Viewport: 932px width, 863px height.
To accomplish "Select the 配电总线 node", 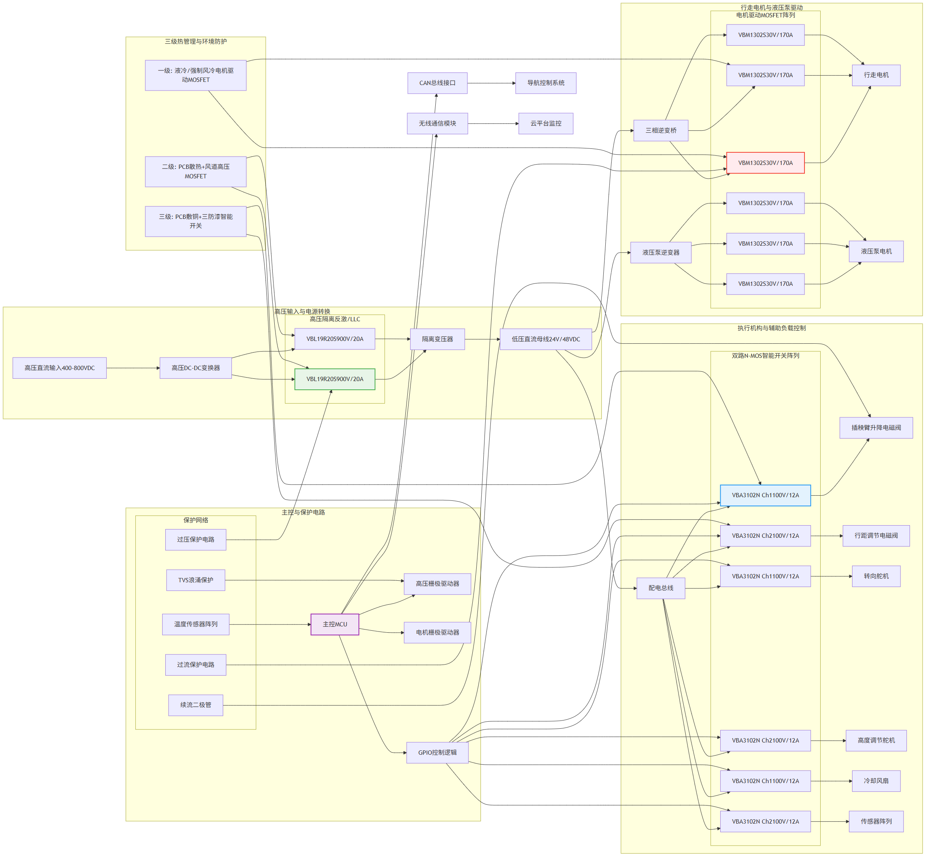I will [660, 589].
